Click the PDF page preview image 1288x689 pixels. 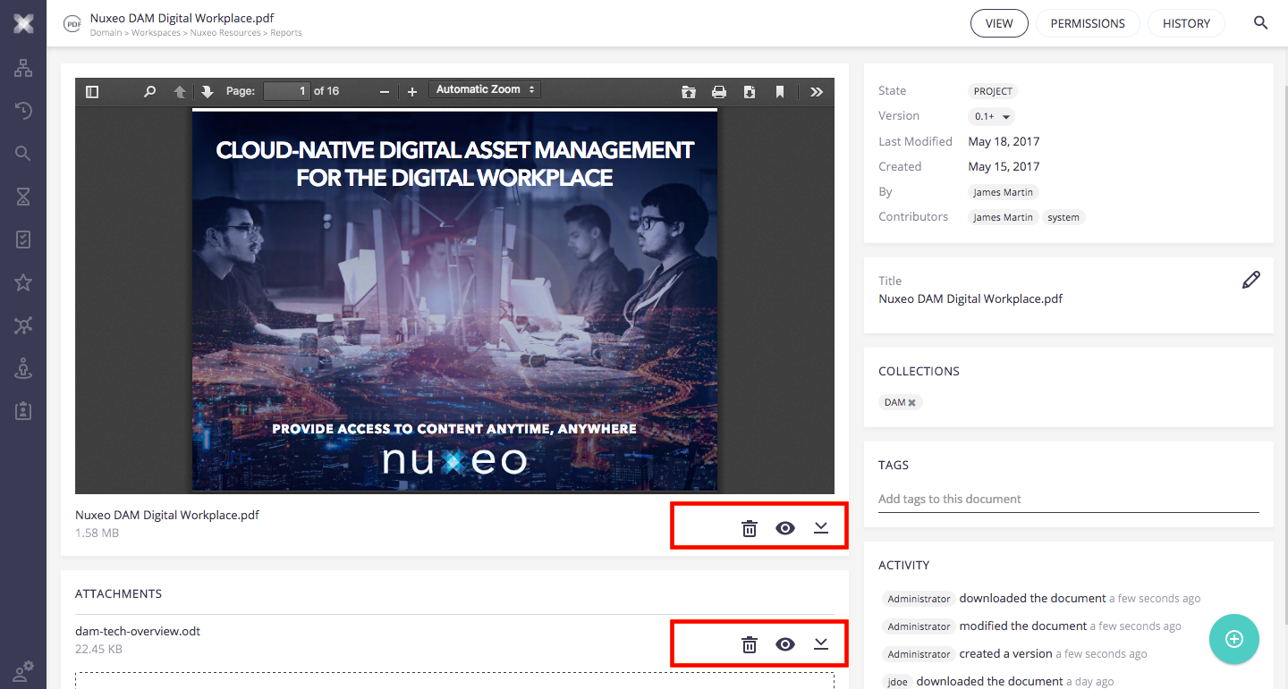point(454,300)
